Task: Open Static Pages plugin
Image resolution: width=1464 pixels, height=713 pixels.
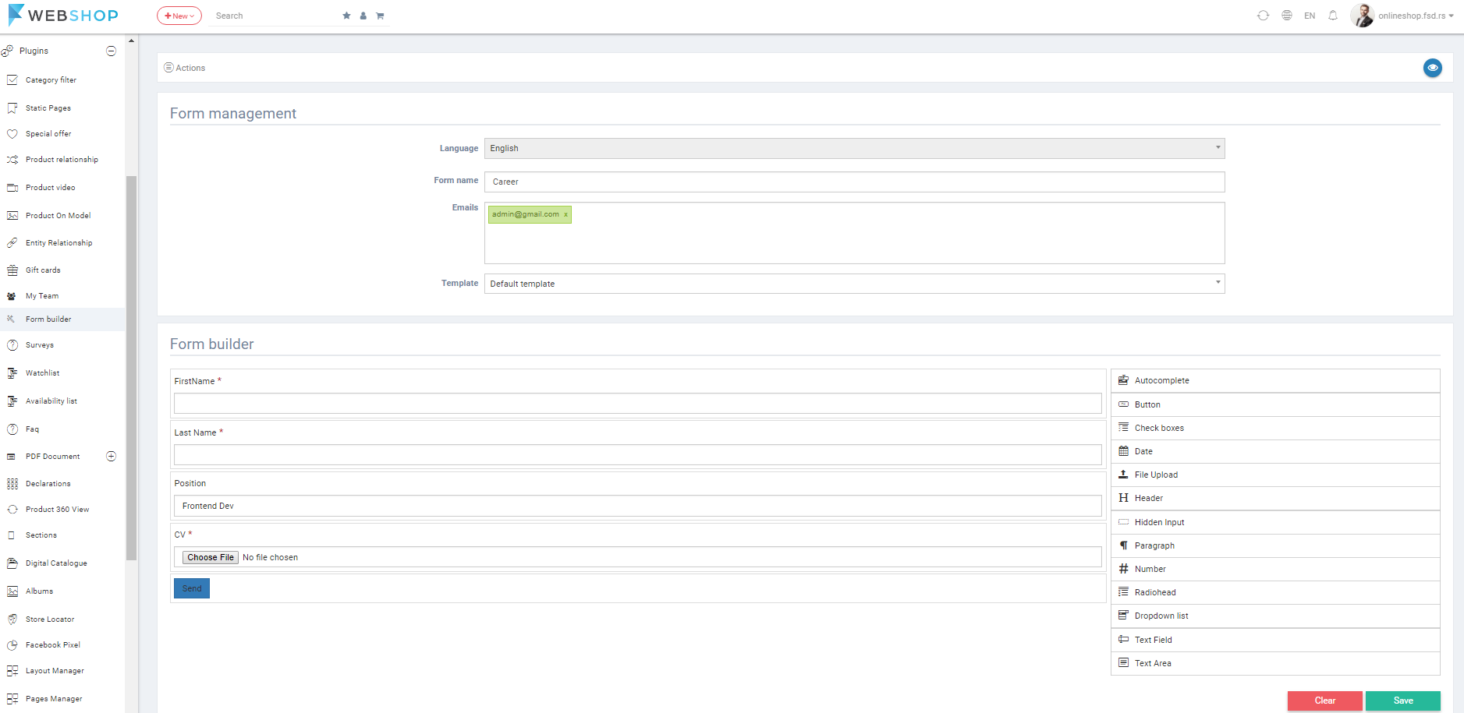Action: pos(48,108)
